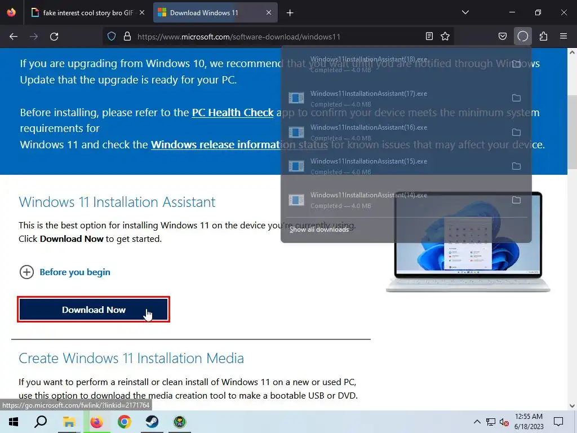Click the Windows 11 laptop image
This screenshot has width=577, height=433.
click(468, 243)
